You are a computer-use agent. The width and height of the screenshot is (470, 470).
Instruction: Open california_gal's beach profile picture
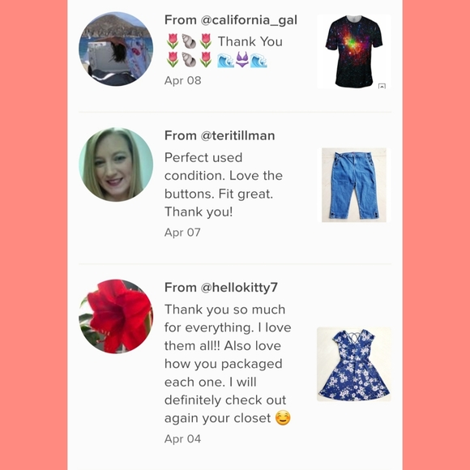coord(116,49)
